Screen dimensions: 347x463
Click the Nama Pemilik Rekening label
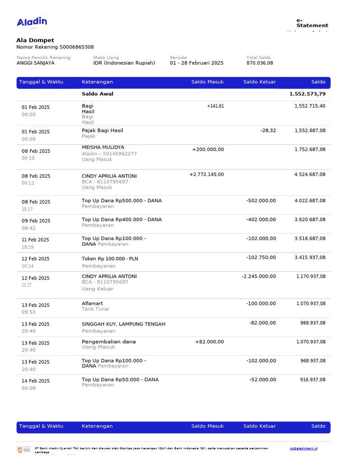point(43,57)
